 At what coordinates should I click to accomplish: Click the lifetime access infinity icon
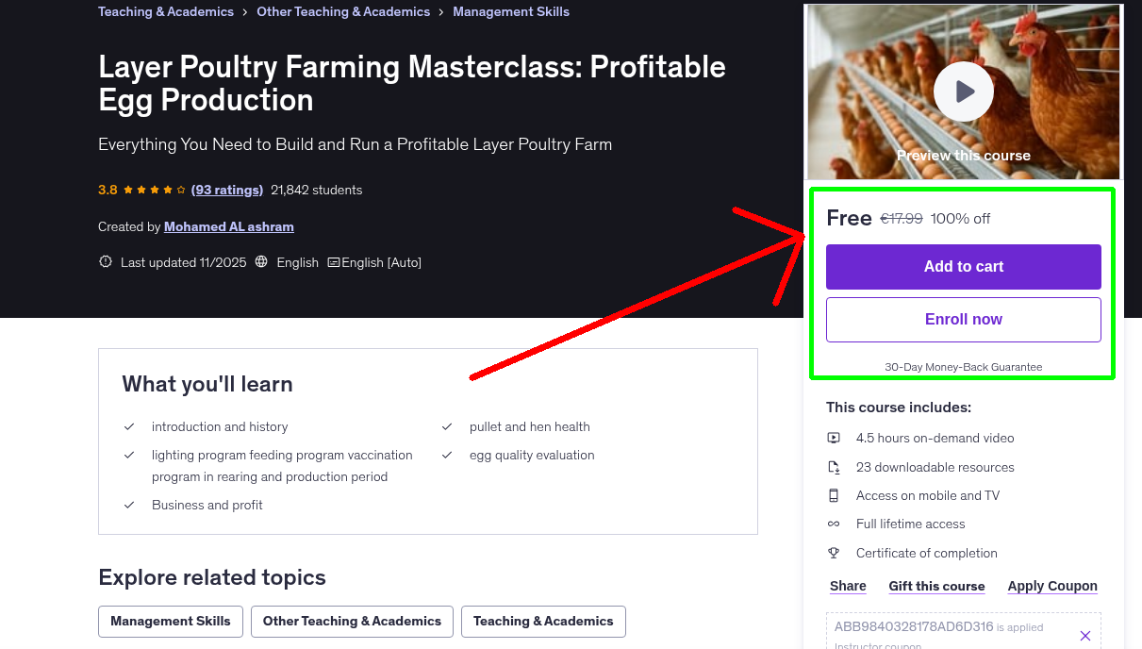point(834,524)
